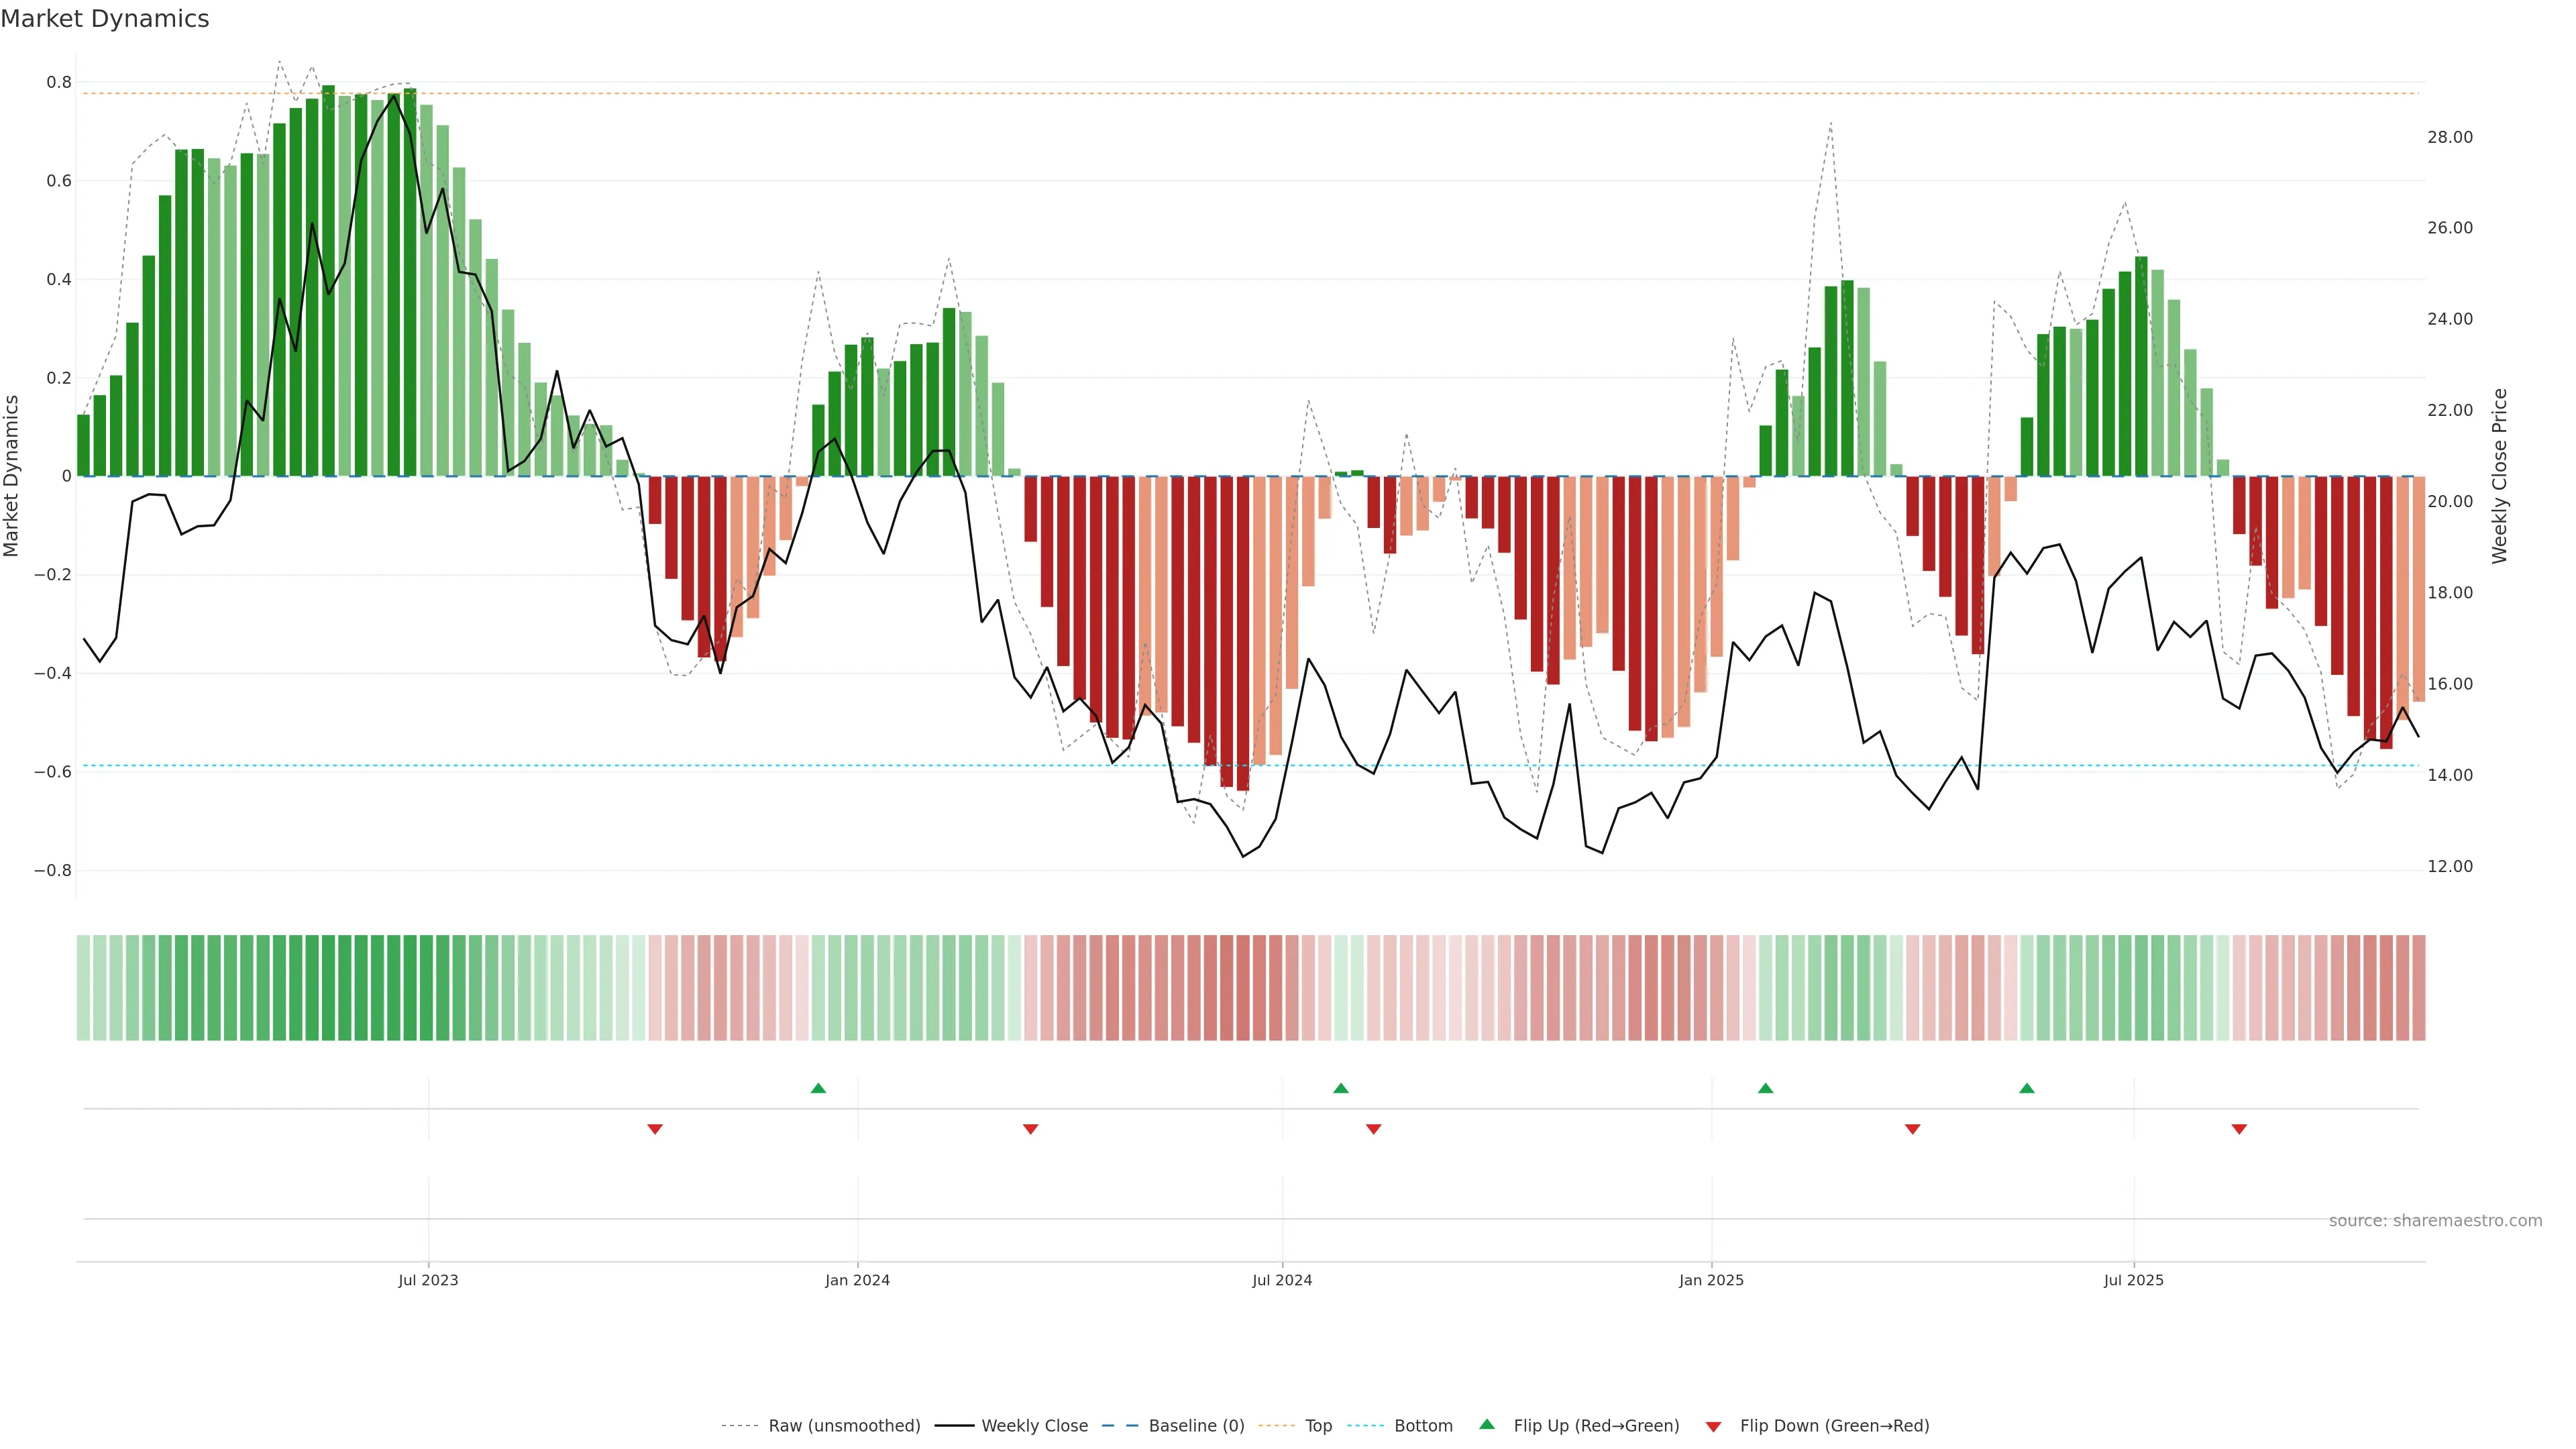Click the last red flip-down marker
Image resolution: width=2576 pixels, height=1449 pixels.
tap(2239, 1129)
